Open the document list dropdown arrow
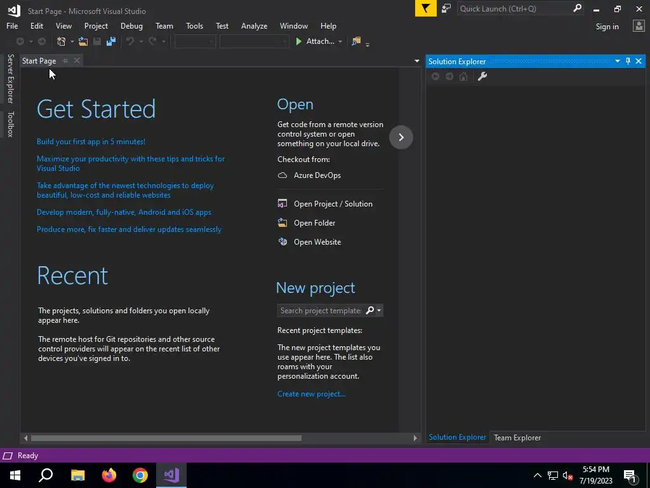 tap(416, 61)
